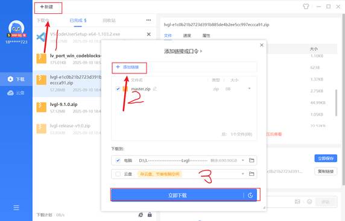Switch to the 文件 tab in details panel
Image resolution: width=345 pixels, height=221 pixels.
click(168, 36)
